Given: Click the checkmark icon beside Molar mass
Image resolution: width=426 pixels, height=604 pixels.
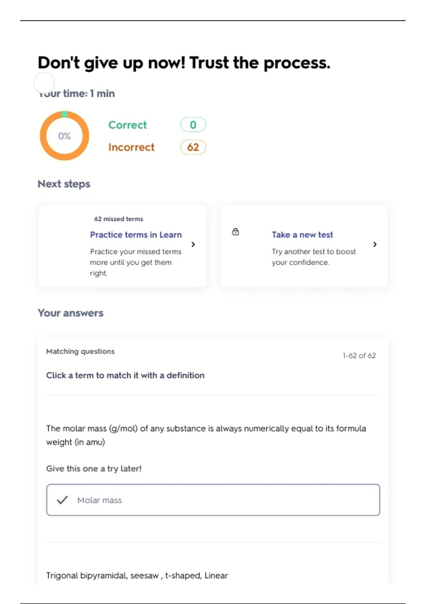Looking at the screenshot, I should (x=62, y=500).
